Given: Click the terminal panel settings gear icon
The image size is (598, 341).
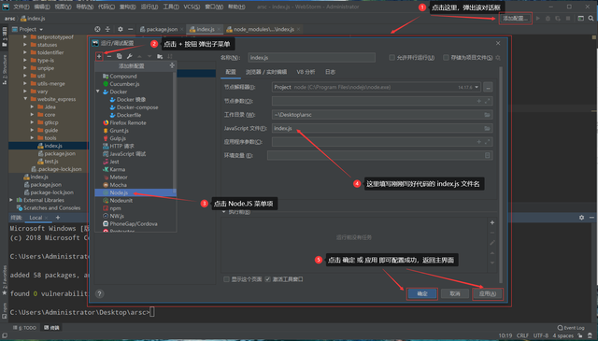Looking at the screenshot, I should click(581, 217).
